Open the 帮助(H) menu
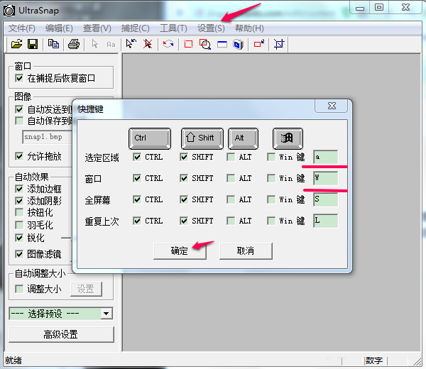Image resolution: width=426 pixels, height=369 pixels. [x=249, y=28]
